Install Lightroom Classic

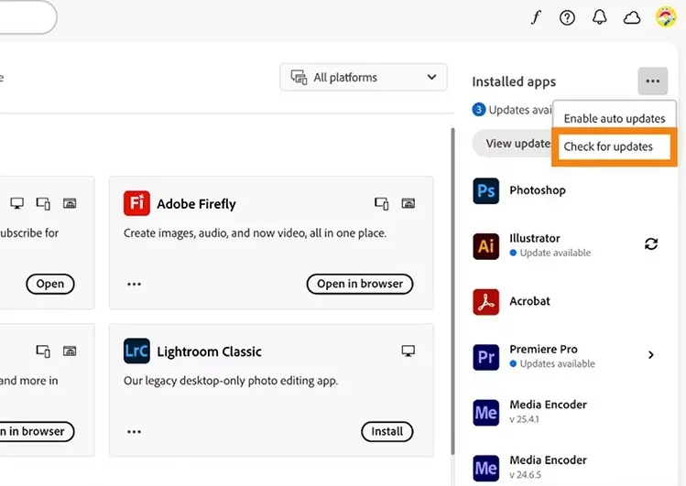coord(387,431)
